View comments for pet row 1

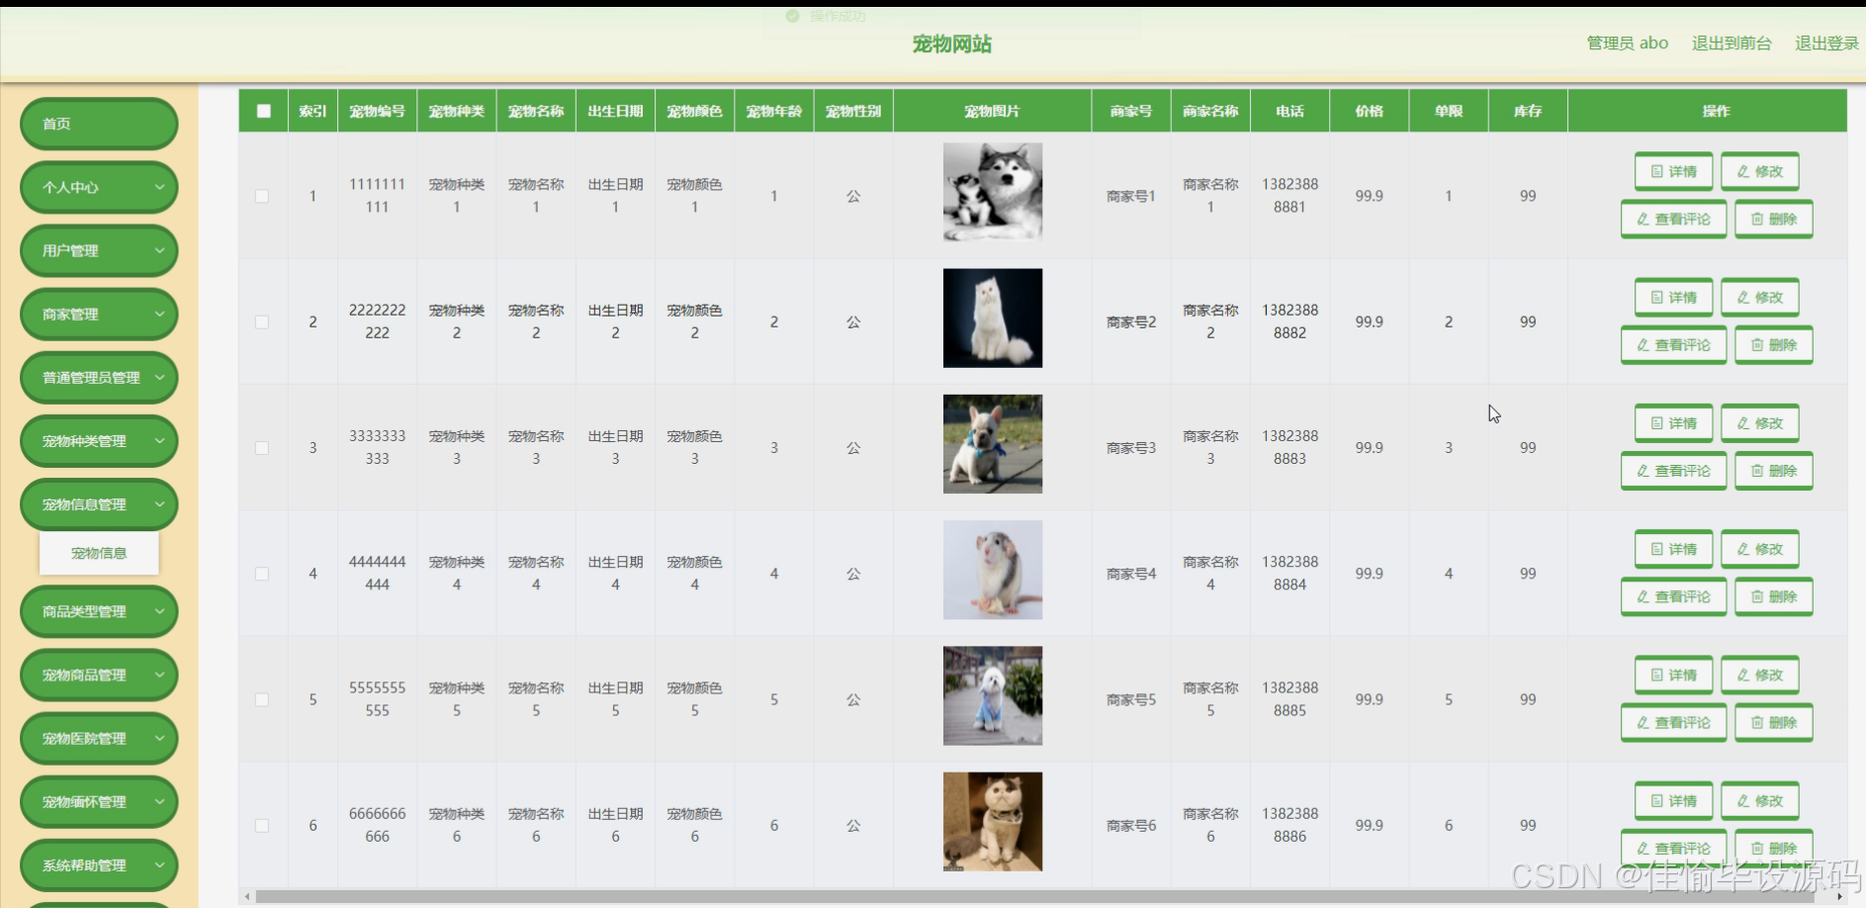click(x=1673, y=219)
